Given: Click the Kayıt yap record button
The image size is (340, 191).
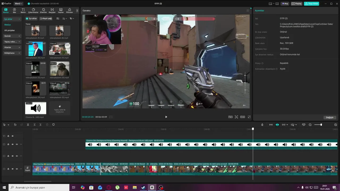Looking at the screenshot, I should pos(46,19).
